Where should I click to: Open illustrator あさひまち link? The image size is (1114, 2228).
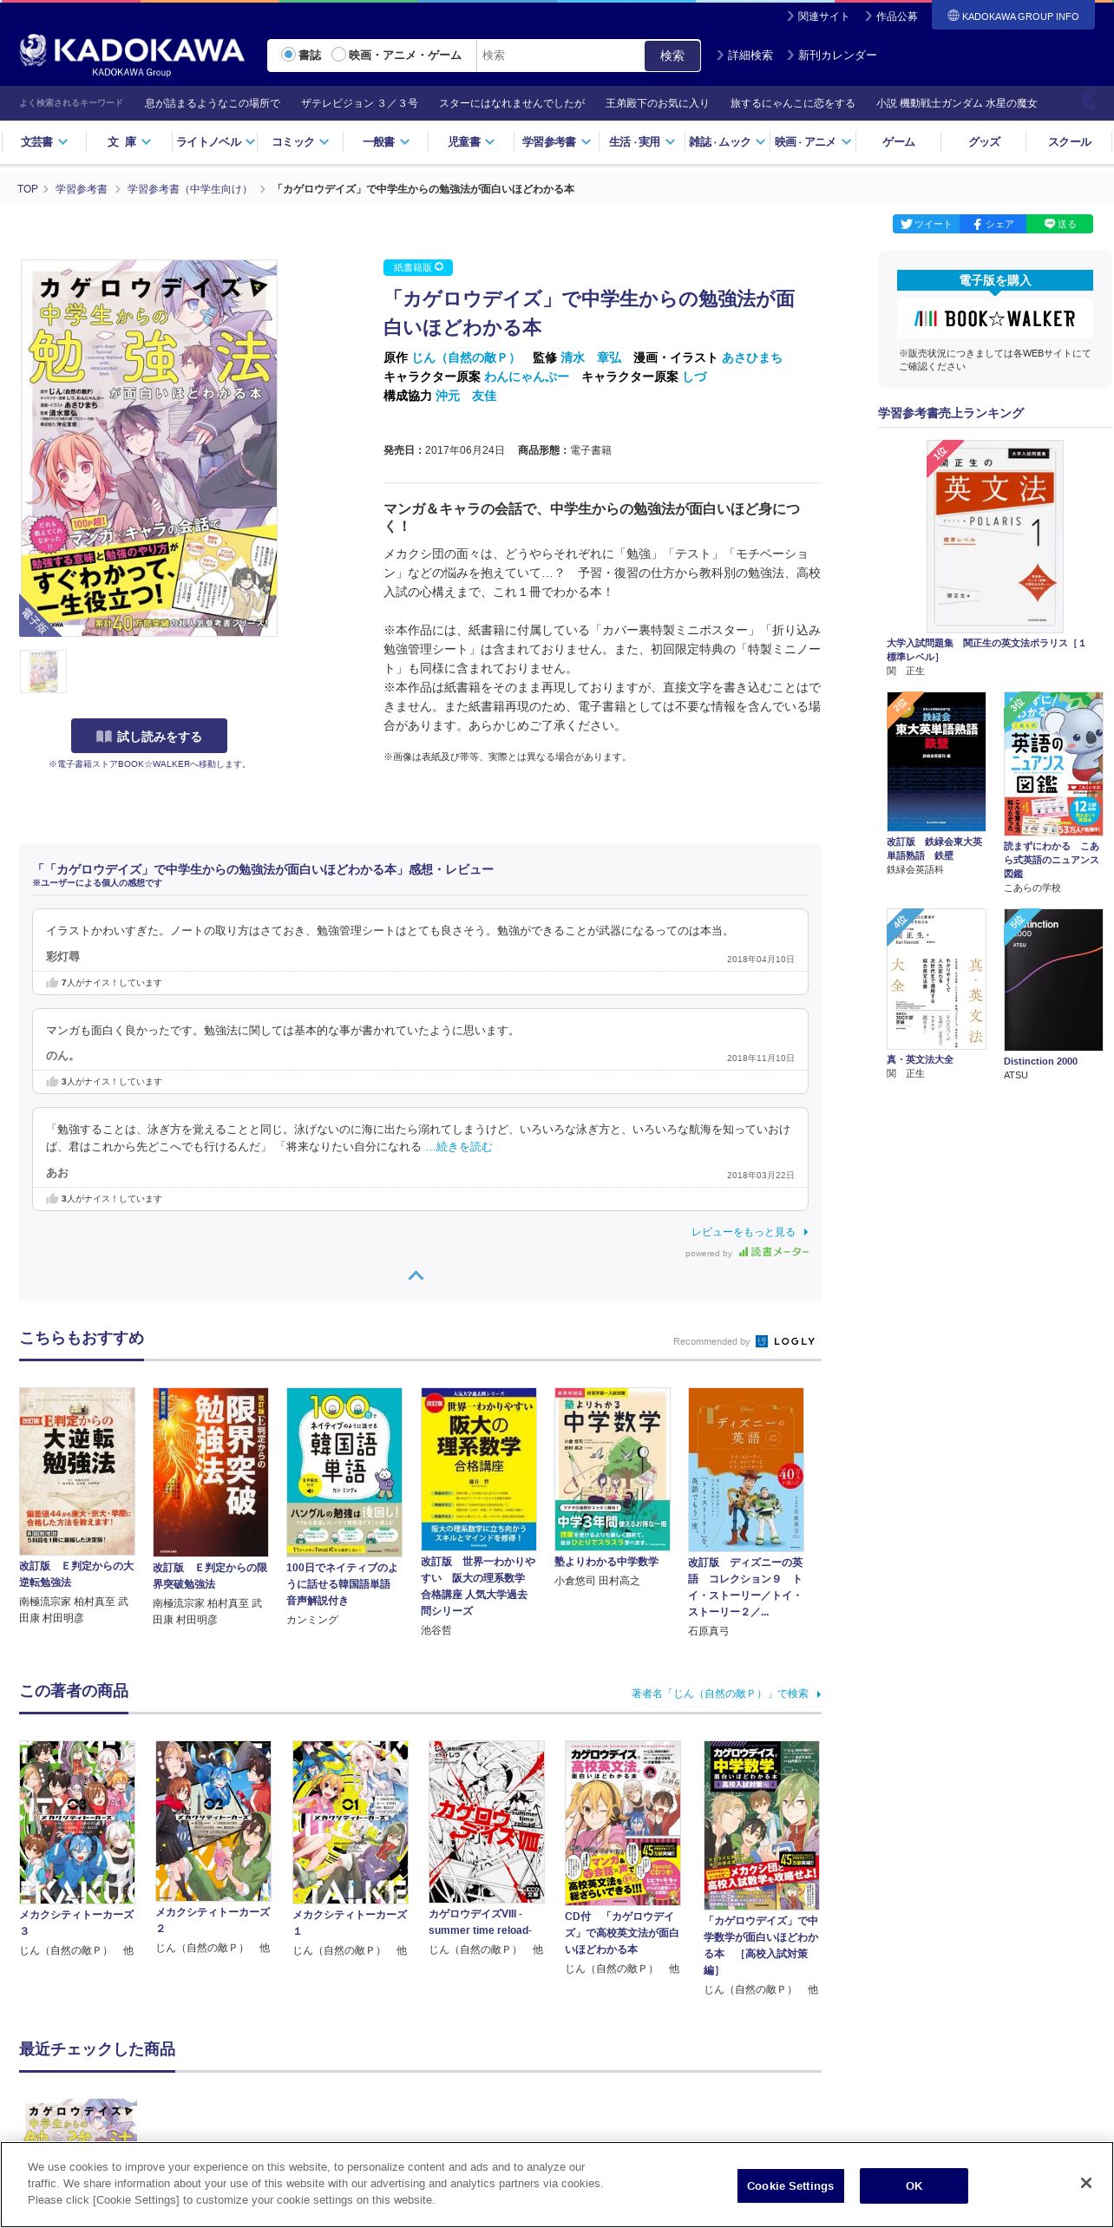(752, 357)
